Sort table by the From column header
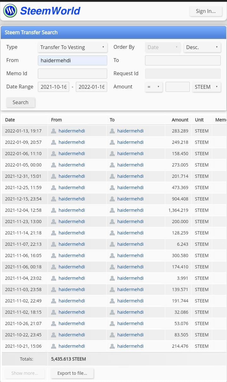The image size is (227, 382). 56,120
